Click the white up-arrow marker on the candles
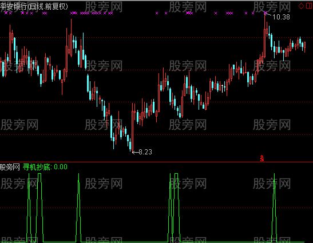 coord(222,89)
